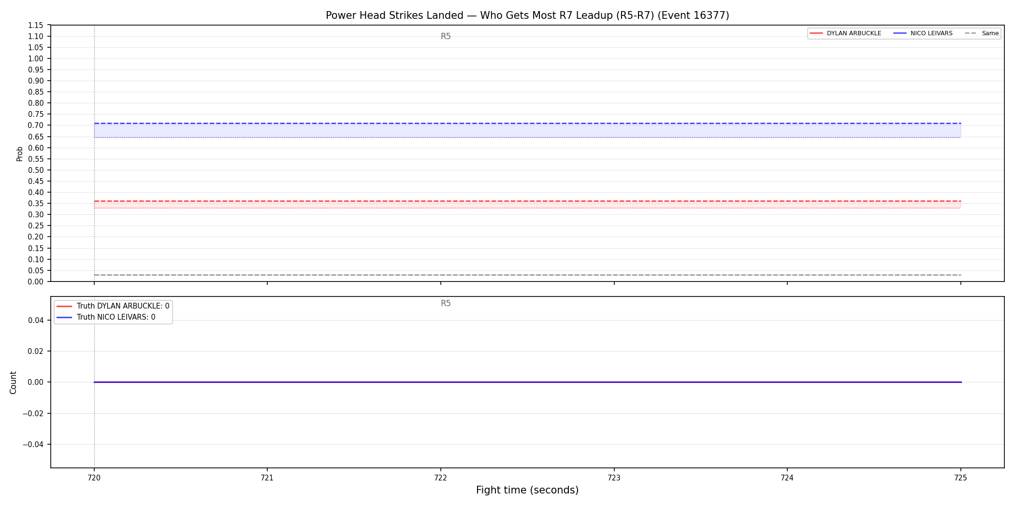This screenshot has height=507, width=1015.
Task: Click the 0.50 y-axis tick label
Action: tap(36, 170)
